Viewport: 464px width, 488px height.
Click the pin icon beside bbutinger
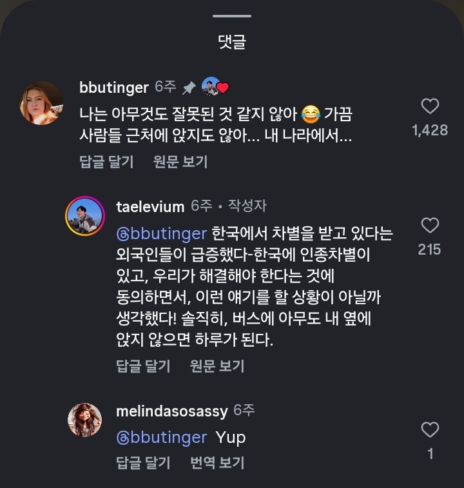click(189, 88)
